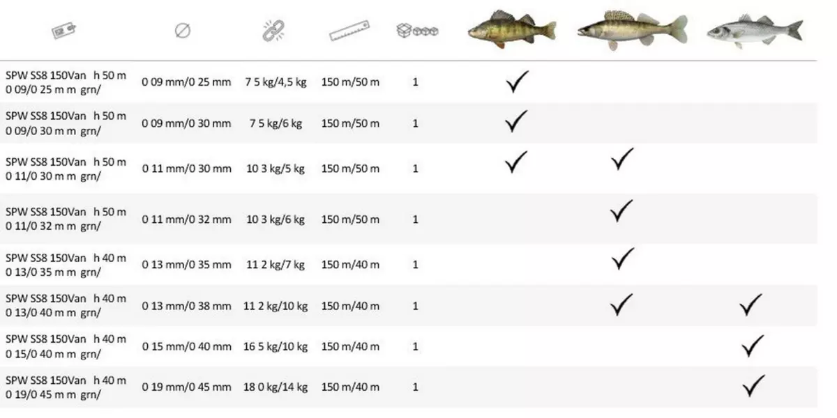Viewport: 837px width, 418px height.
Task: Click the diameter symbol column icon
Action: [183, 31]
